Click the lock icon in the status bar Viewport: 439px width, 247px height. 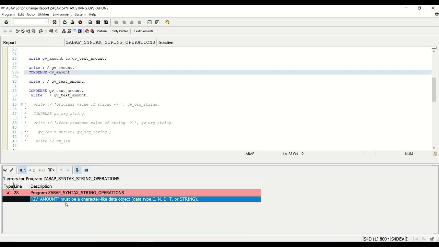(432, 239)
